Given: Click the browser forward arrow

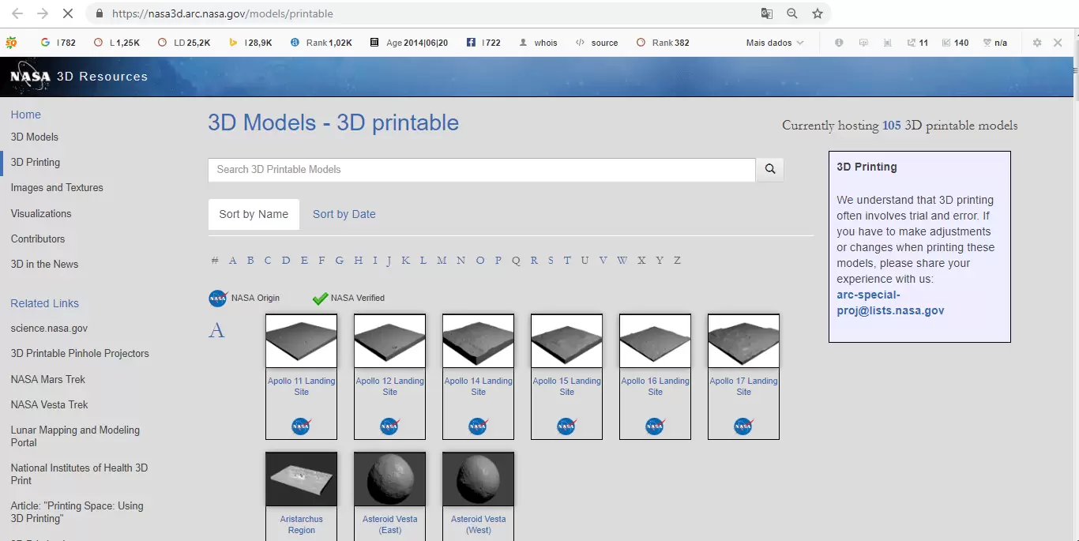Looking at the screenshot, I should click(43, 13).
